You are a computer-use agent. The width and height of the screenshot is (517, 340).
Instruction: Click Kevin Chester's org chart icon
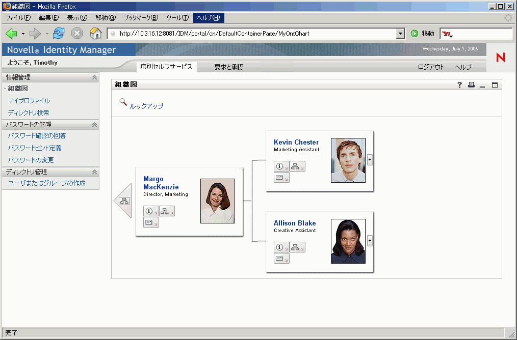297,166
